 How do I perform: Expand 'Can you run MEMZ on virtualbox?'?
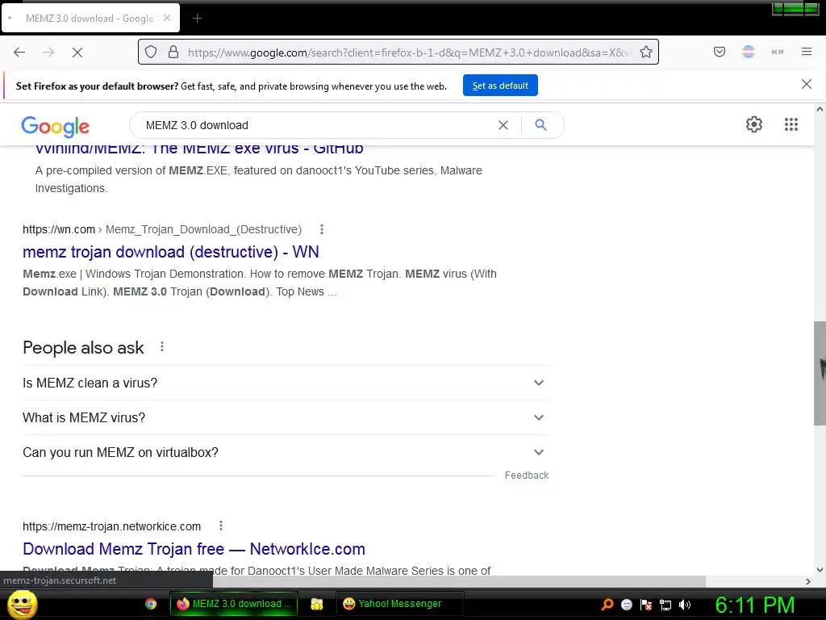(x=286, y=452)
